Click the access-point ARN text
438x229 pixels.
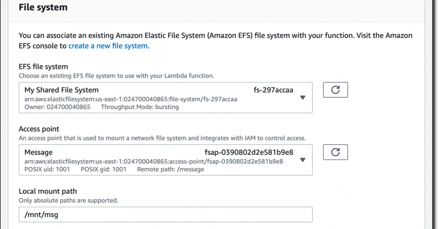[x=153, y=161]
